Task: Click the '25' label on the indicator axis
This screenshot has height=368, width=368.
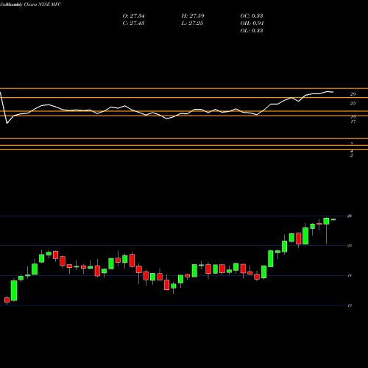Action: pos(353,104)
